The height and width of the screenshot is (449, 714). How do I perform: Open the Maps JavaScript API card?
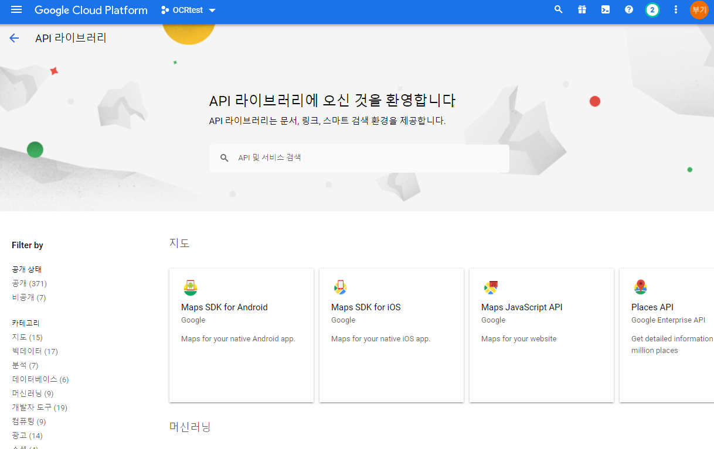(x=542, y=335)
